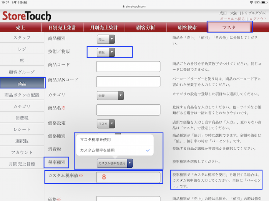Click the ポータルへ戻る link
Image resolution: width=269 pixels, height=201 pixels.
coord(233,18)
